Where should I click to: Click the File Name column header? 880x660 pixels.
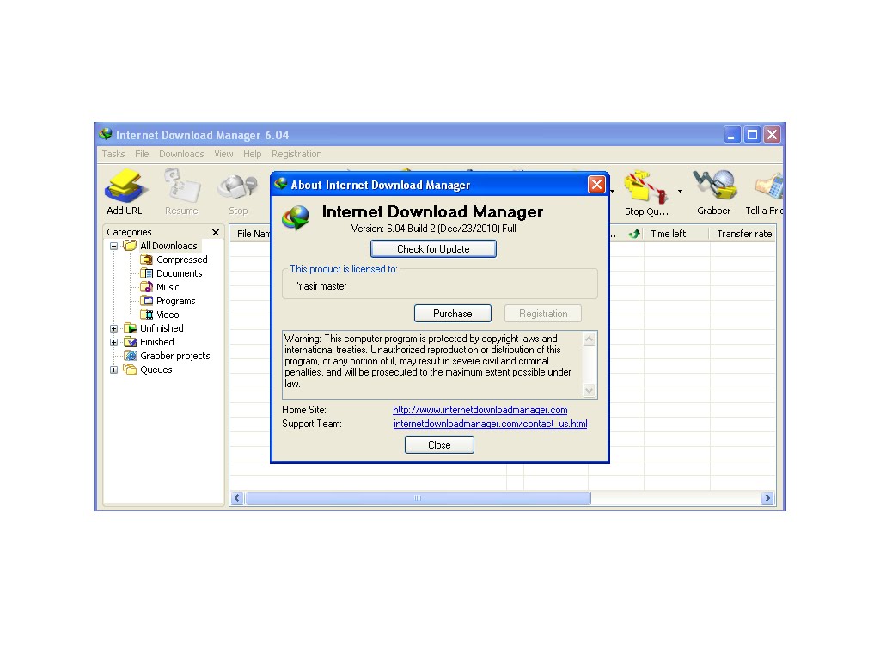click(250, 234)
